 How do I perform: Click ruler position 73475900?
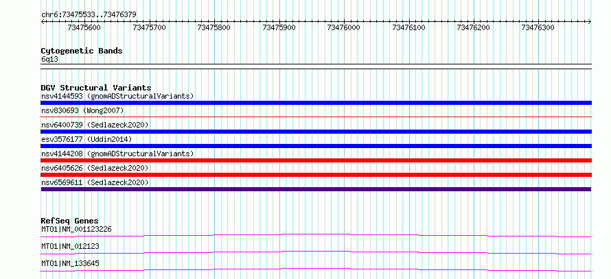click(x=279, y=27)
